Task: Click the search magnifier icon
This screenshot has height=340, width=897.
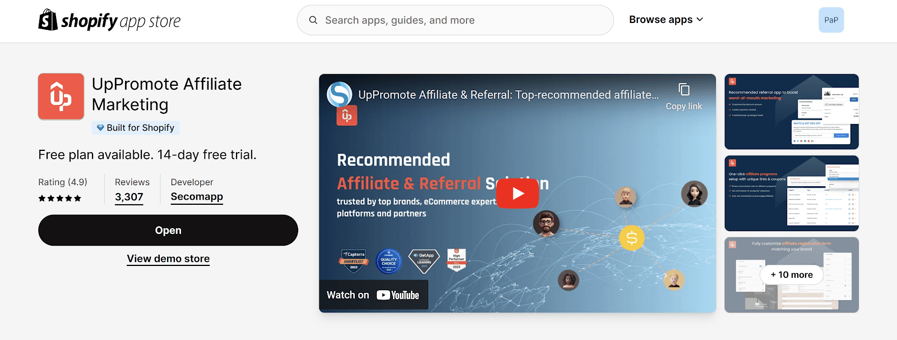Action: coord(313,20)
